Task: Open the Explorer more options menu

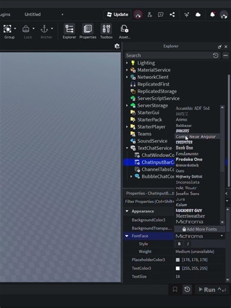Action: [226, 56]
